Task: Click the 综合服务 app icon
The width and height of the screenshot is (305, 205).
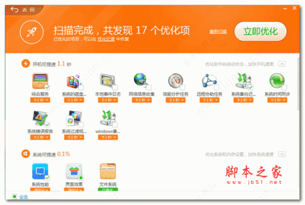Action: [40, 81]
